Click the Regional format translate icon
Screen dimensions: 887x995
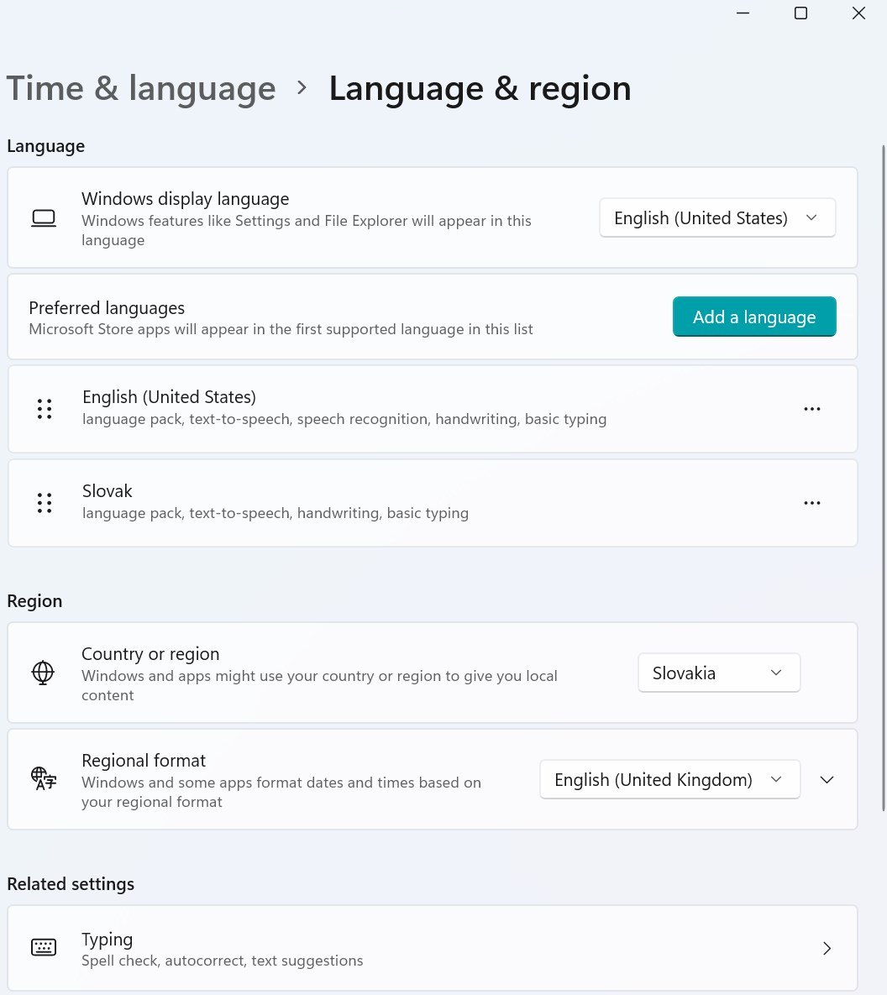click(44, 778)
